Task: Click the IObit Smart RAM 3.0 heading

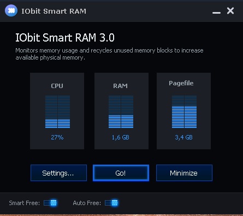Action: [65, 38]
